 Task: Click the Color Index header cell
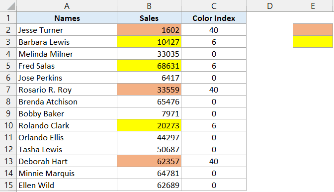(214, 18)
